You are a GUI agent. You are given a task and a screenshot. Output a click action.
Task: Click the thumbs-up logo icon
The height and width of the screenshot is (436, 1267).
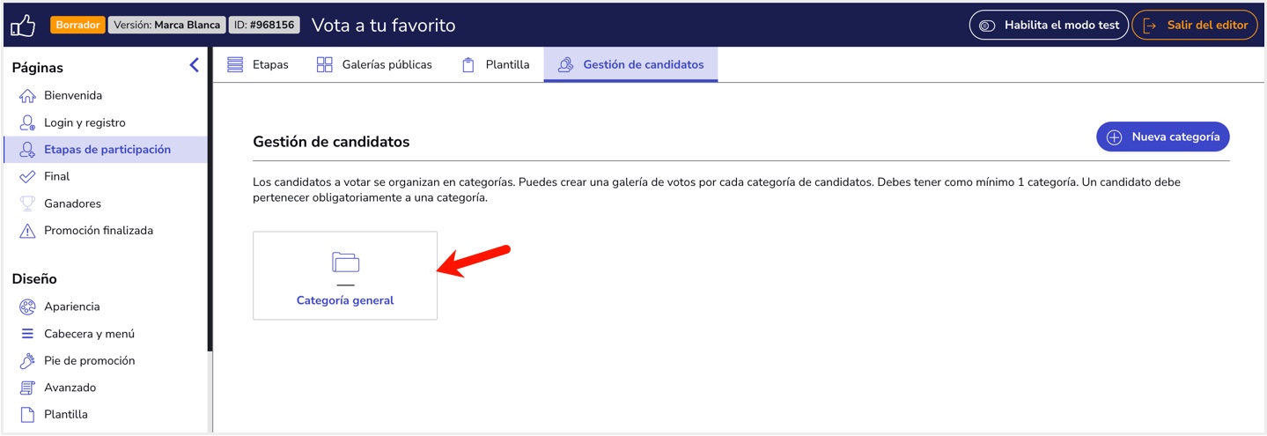23,26
